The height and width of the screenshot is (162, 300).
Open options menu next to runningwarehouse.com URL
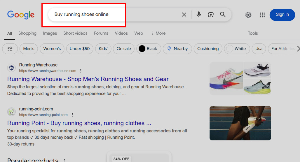81,71
